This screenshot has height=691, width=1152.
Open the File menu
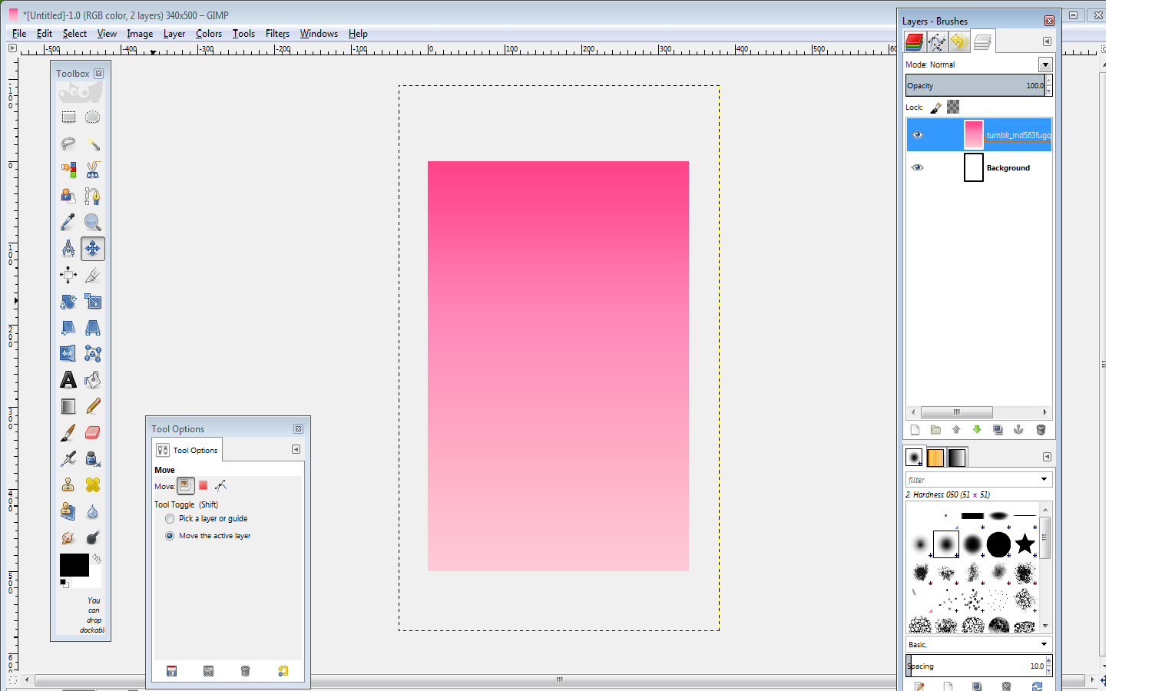pyautogui.click(x=19, y=34)
